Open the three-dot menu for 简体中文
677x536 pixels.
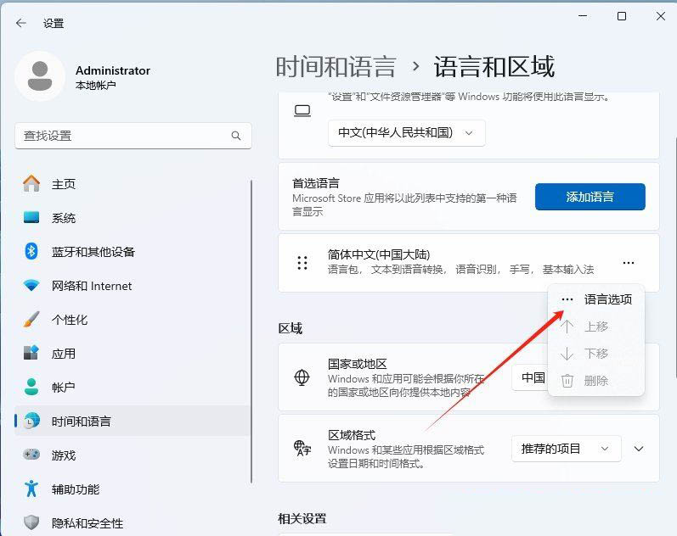[628, 264]
